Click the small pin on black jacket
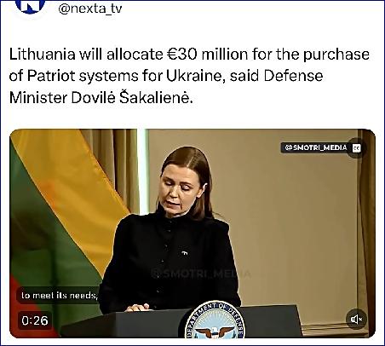The height and width of the screenshot is (346, 385). [185, 252]
